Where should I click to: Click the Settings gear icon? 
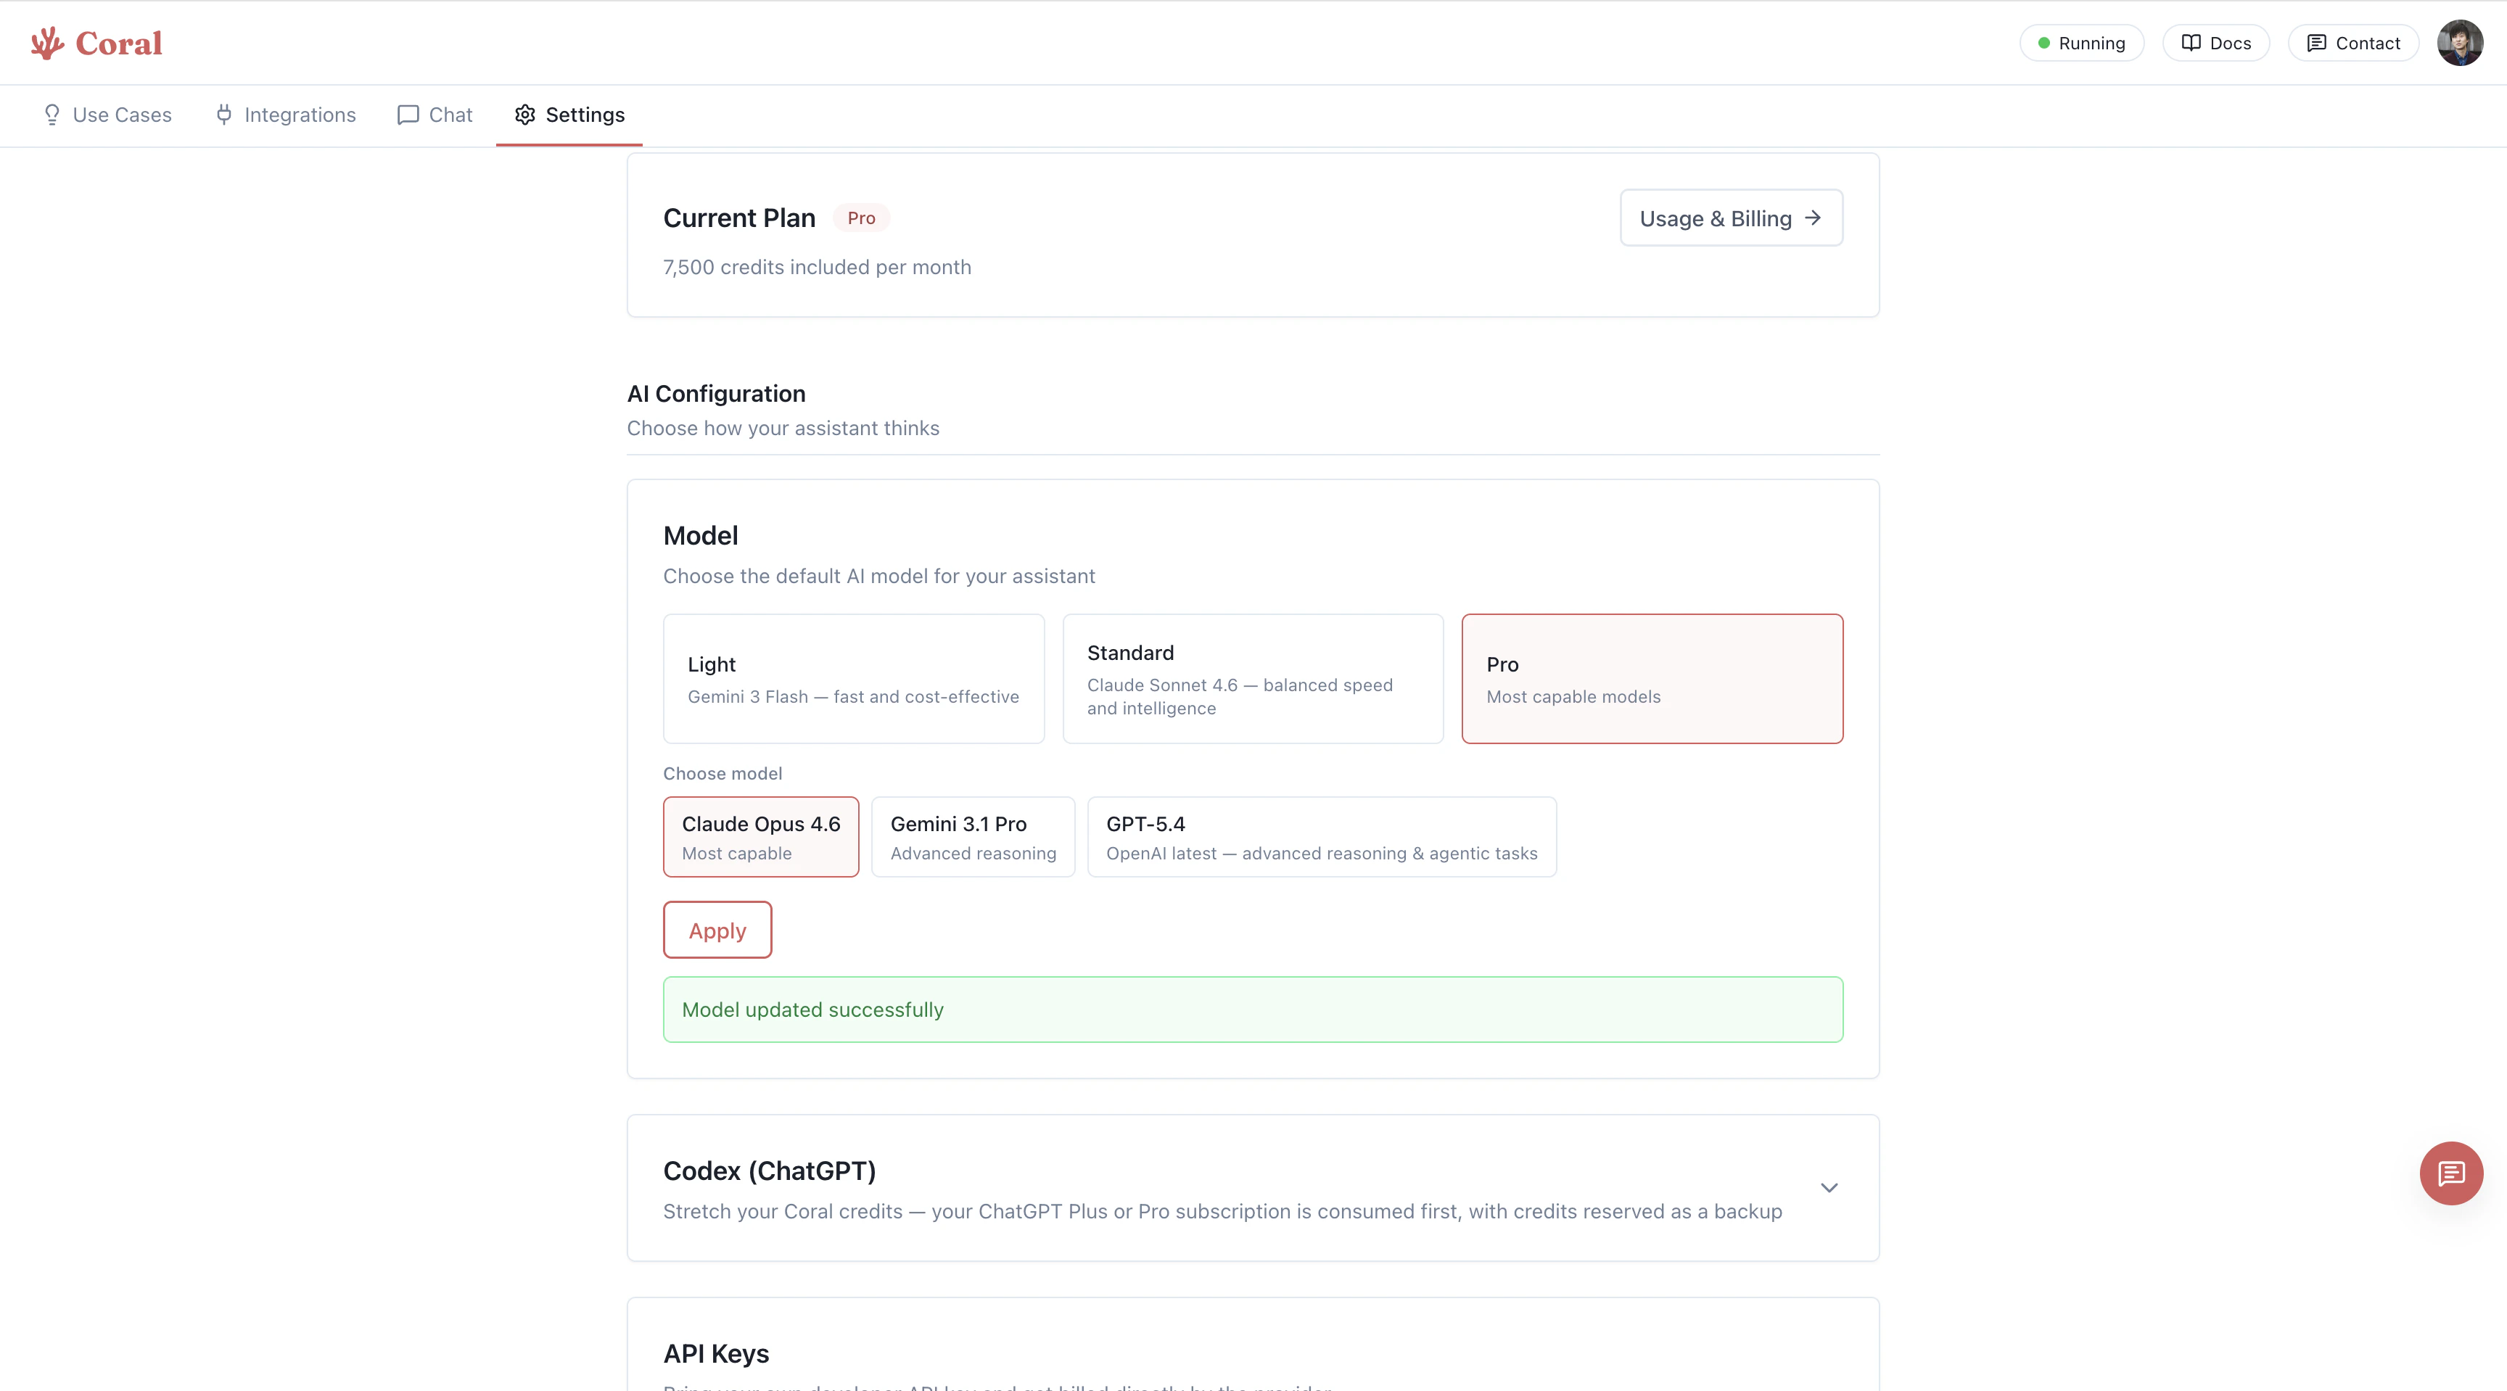[524, 115]
